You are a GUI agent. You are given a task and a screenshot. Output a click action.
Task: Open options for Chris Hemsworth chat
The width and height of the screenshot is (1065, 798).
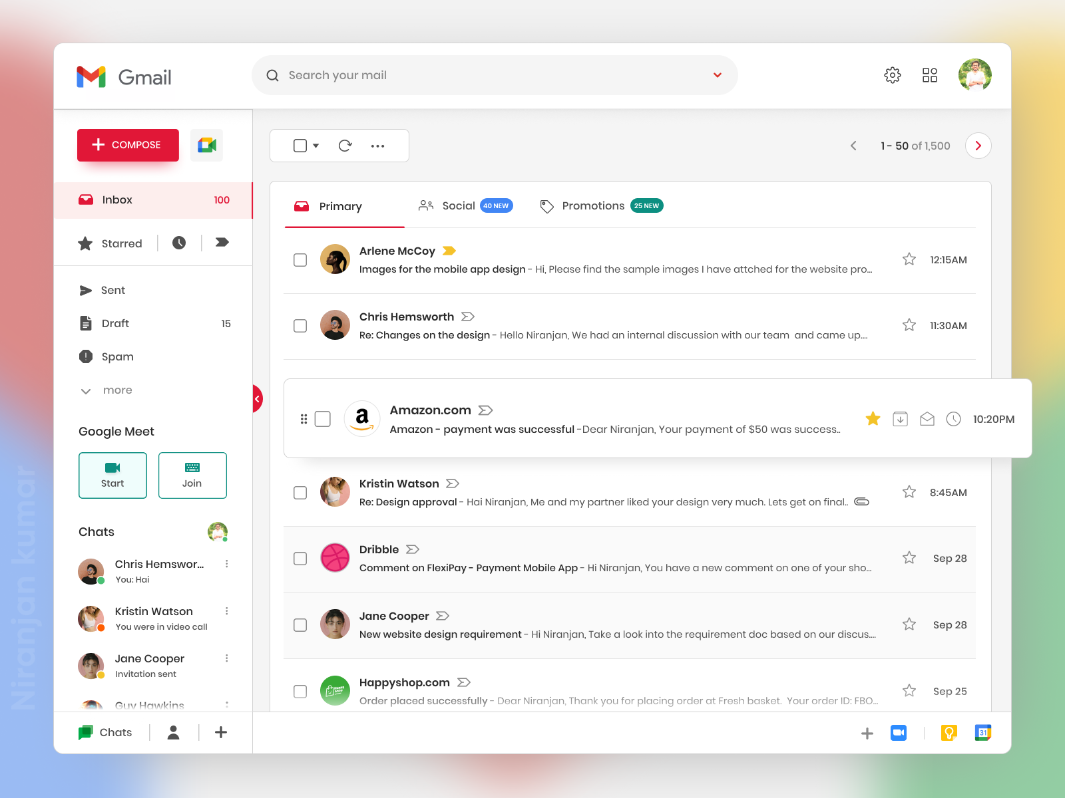tap(227, 564)
